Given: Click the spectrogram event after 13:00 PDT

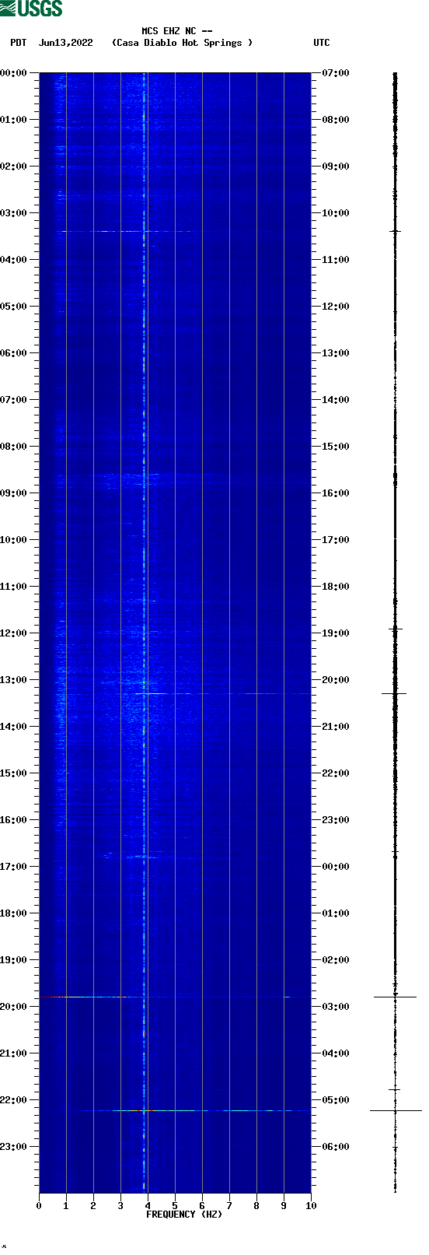Looking at the screenshot, I should click(x=221, y=693).
